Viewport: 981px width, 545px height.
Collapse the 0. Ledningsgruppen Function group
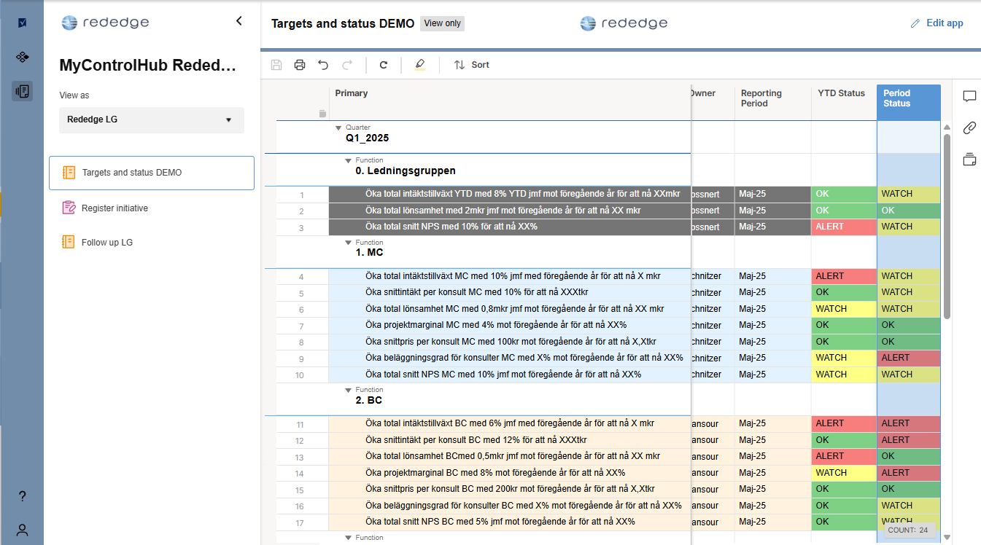tap(349, 160)
